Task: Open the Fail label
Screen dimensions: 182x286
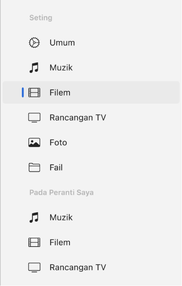Action: (x=56, y=168)
